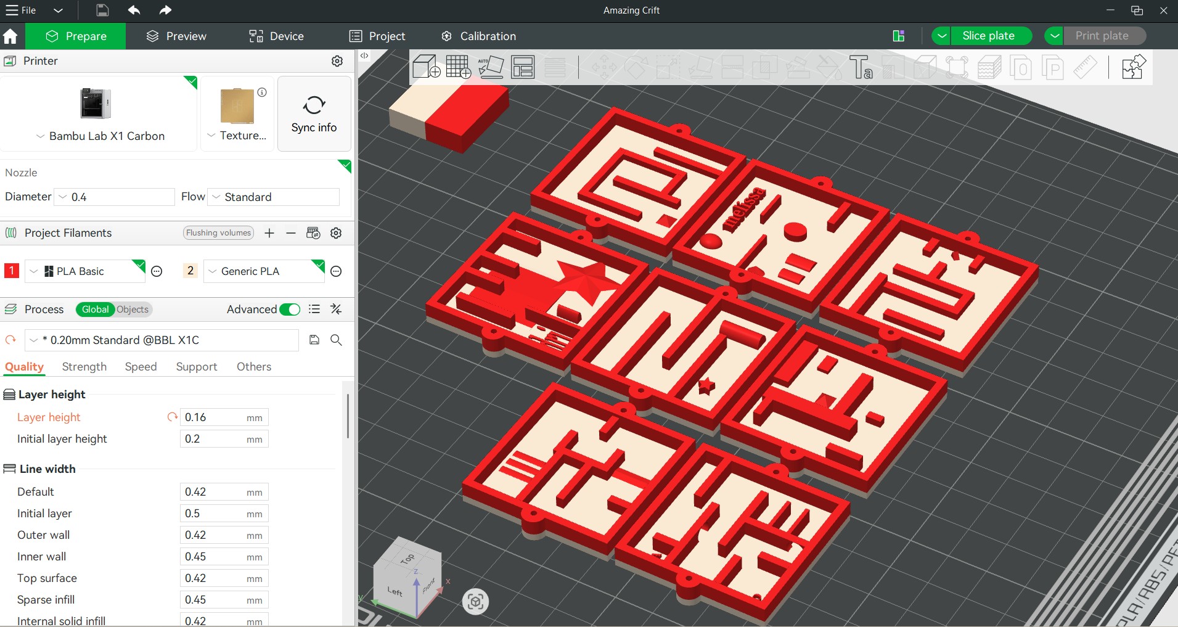Click the Add cube primitive icon
The width and height of the screenshot is (1178, 627).
pos(426,67)
